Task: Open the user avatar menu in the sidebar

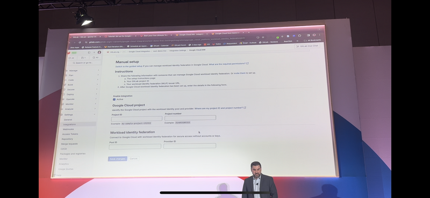Action: [99, 52]
